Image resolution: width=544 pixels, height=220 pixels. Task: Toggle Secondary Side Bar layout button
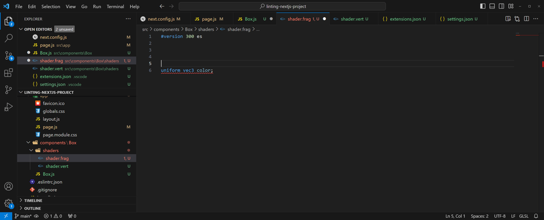coord(501,6)
